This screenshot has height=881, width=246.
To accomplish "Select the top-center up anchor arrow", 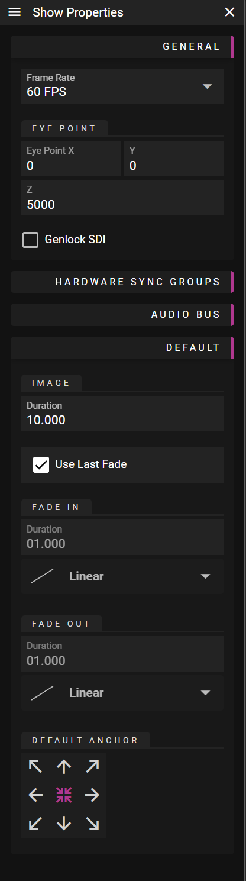I will coord(64,767).
